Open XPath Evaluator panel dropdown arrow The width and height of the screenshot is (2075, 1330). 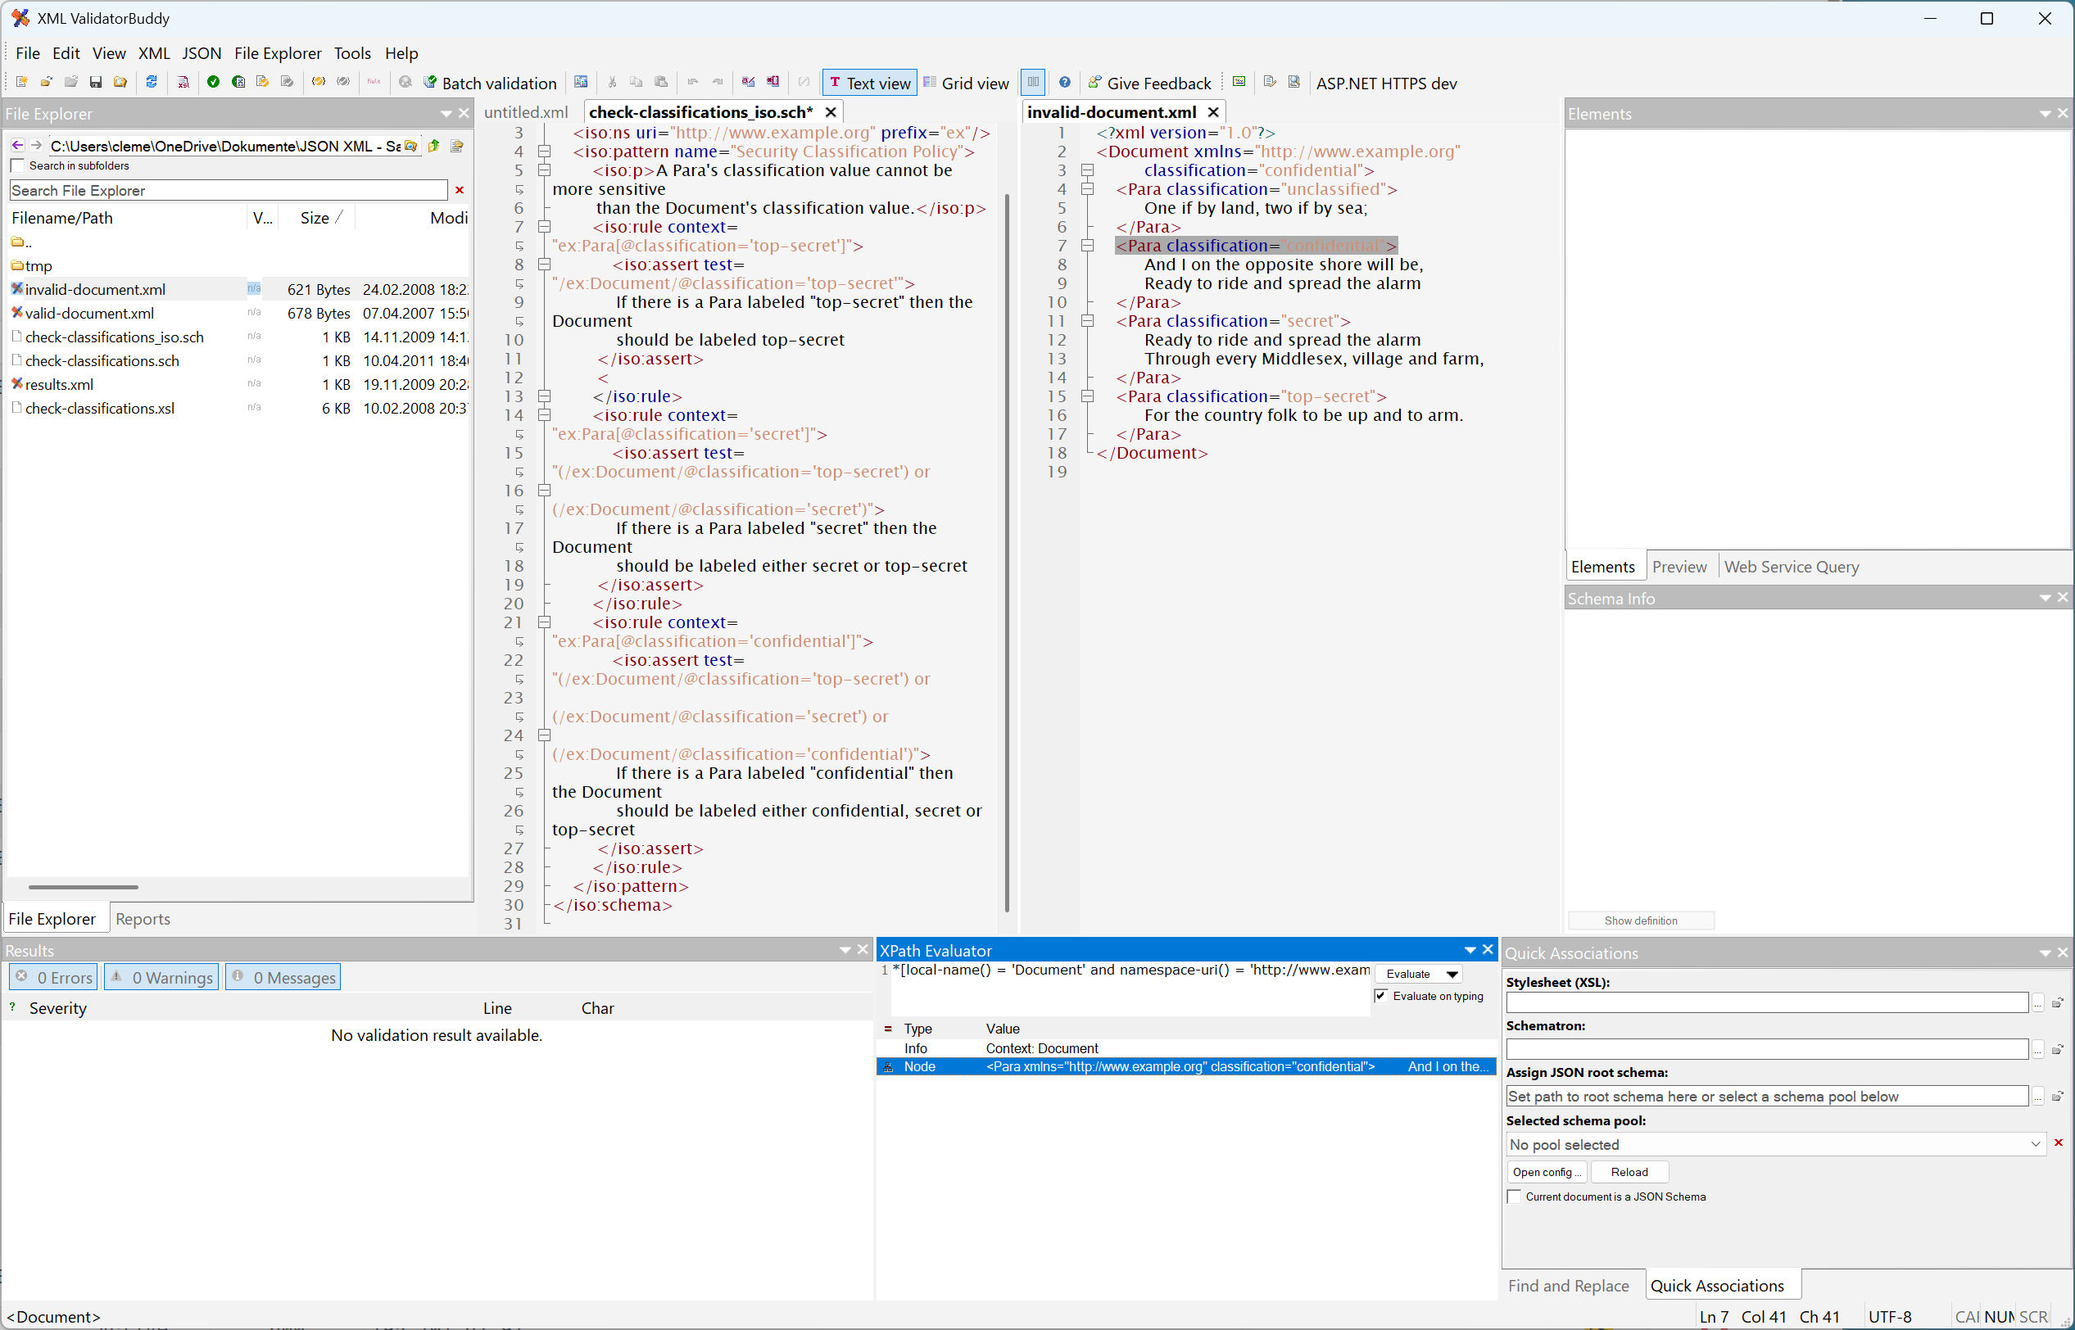point(1470,950)
